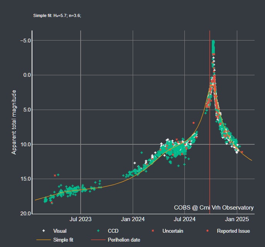Toggle the 'Visual' legend text label
This screenshot has width=265, height=247.
point(60,231)
